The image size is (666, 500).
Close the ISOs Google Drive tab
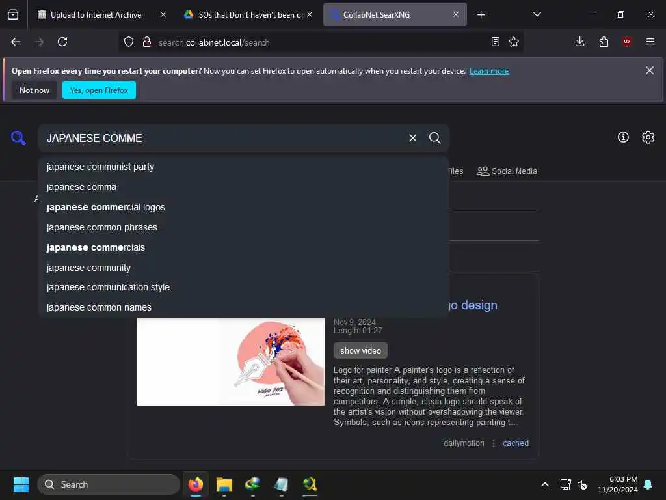[310, 14]
